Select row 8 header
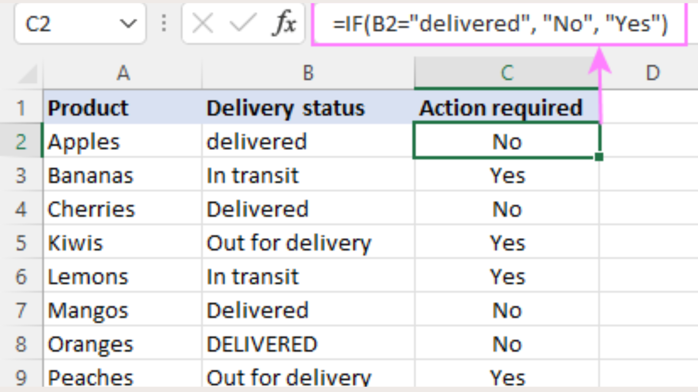698x392 pixels. pos(21,344)
